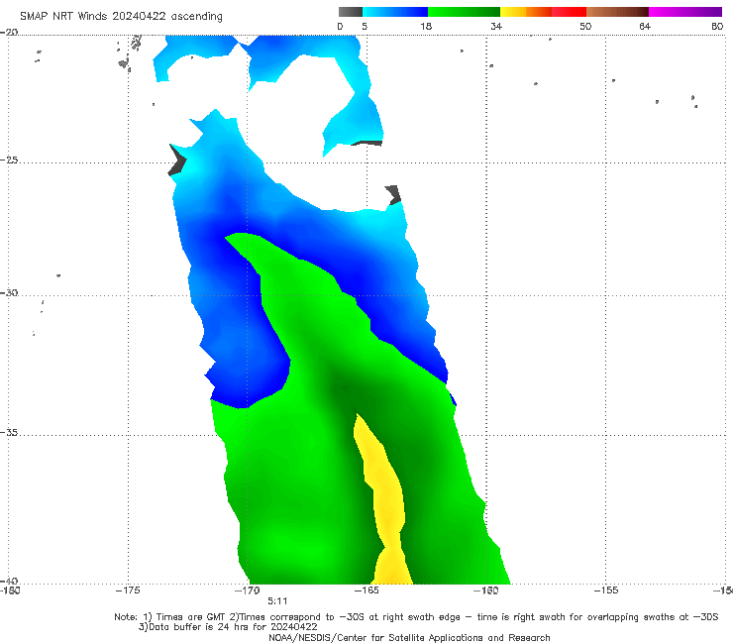Click the title 'SMAP NRT Winds 20240422 ascending'
733x644 pixels.
(x=121, y=16)
